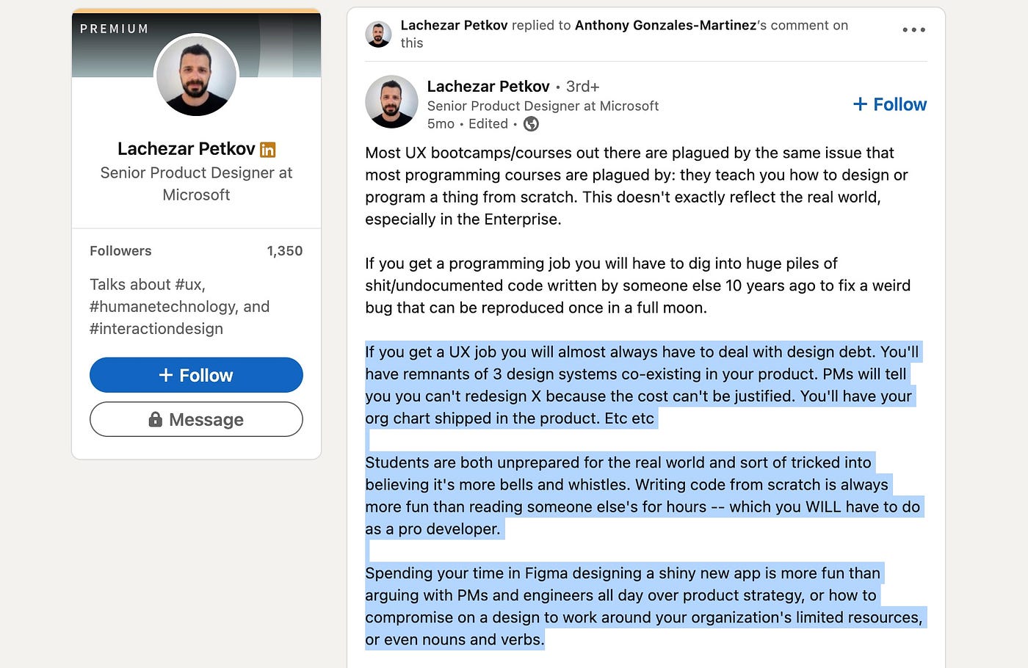Open Lachezar Petkov's profile photo in the post header
Viewport: 1028px width, 668px height.
pos(391,102)
